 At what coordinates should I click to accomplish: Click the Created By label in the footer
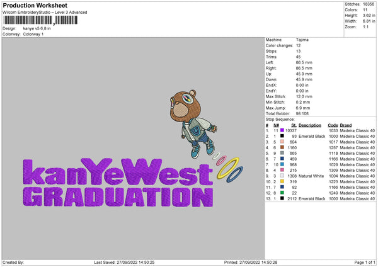pyautogui.click(x=13, y=263)
